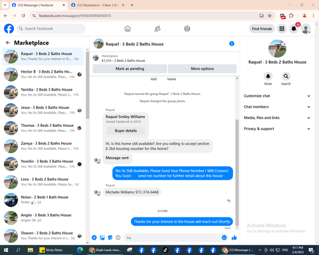Image resolution: width=319 pixels, height=255 pixels.
Task: Open Angiie - 3 Beds 3 Baths House chat
Action: [x=43, y=218]
